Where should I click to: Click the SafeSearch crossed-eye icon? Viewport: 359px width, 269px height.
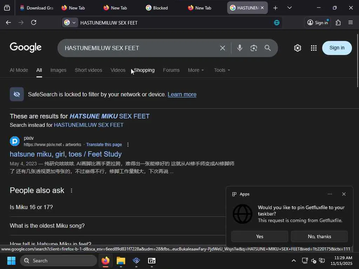click(17, 94)
